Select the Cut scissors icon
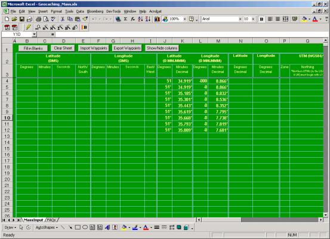This screenshot has width=330, height=239. coord(63,19)
